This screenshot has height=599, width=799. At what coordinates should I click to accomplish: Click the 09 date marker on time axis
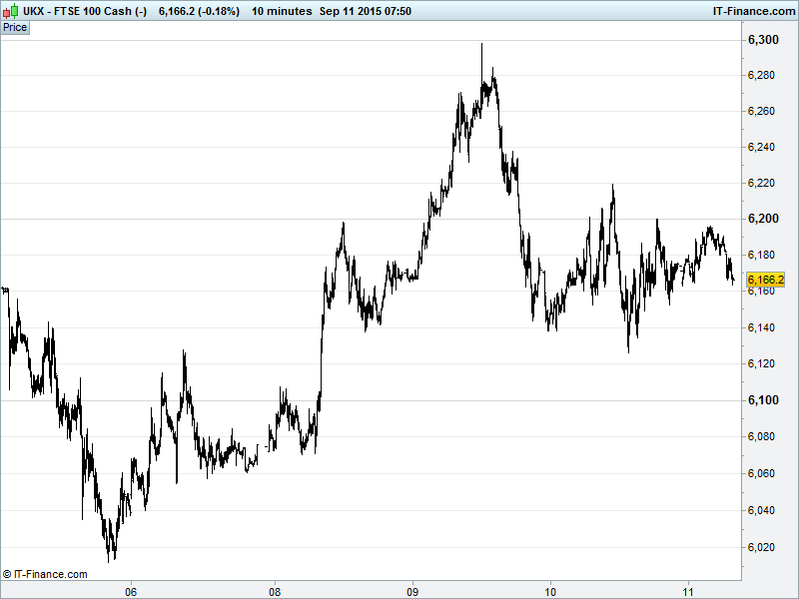[x=412, y=589]
